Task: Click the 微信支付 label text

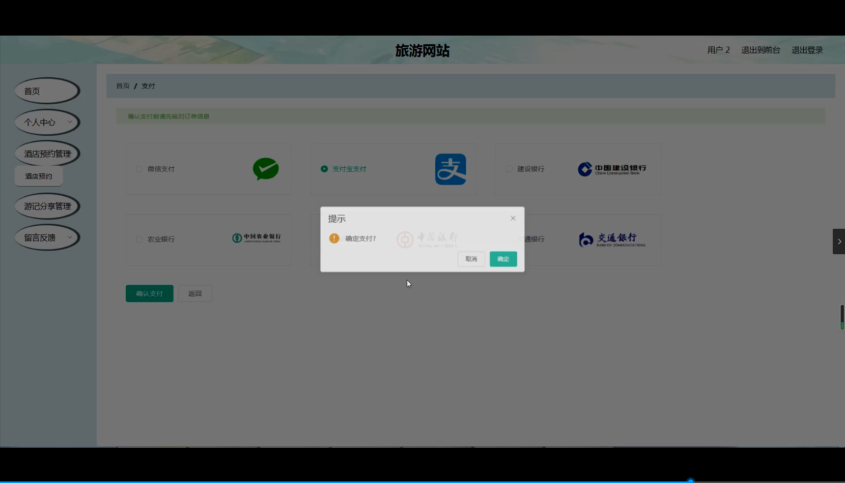Action: pos(161,169)
